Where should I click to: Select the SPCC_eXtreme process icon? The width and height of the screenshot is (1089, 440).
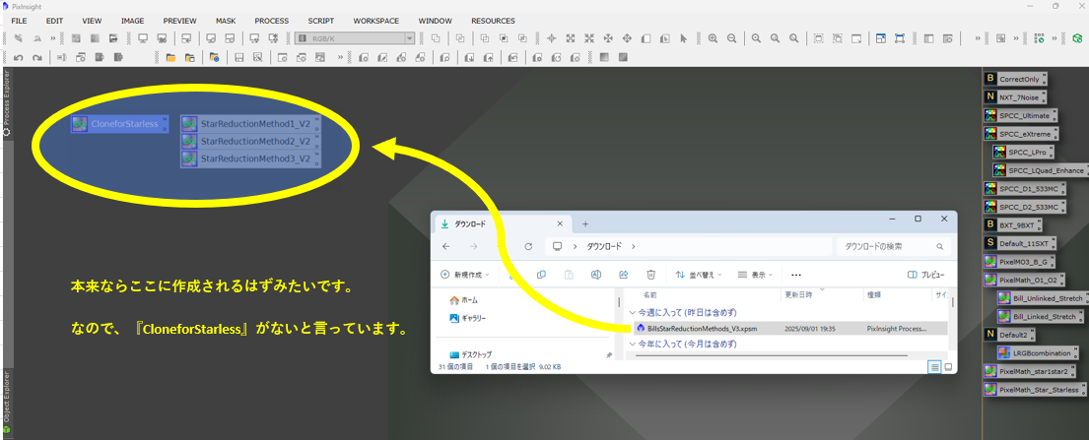pos(1022,133)
